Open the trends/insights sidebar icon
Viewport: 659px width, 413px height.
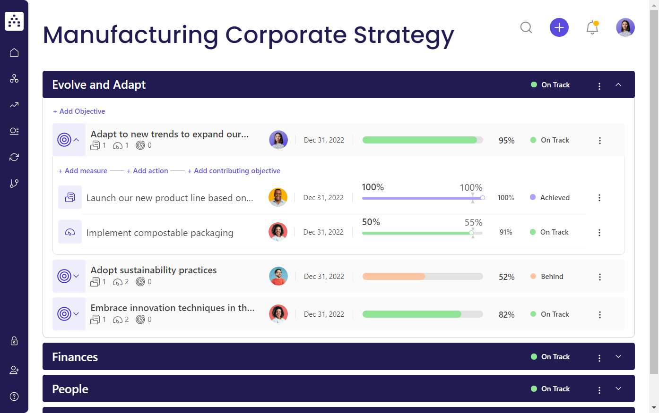(x=14, y=105)
